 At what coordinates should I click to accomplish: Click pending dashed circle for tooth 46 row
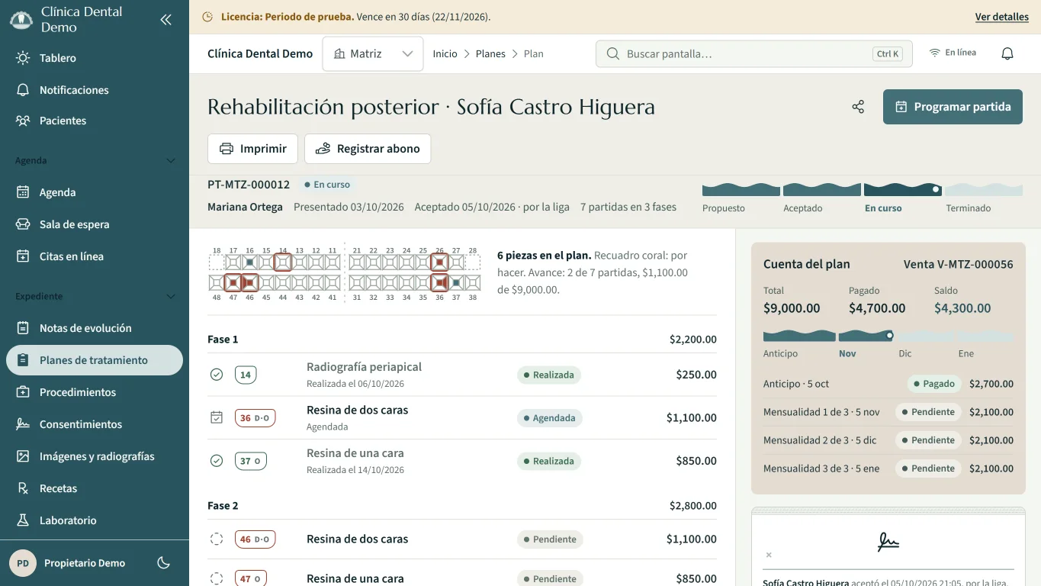(217, 539)
